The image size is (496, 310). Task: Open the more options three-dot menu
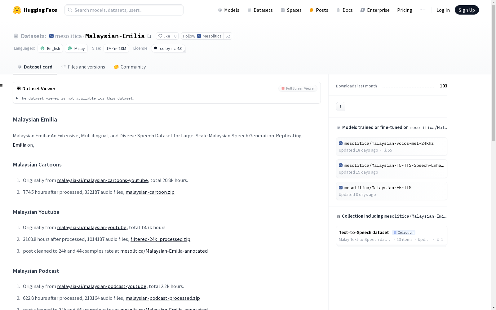341,107
